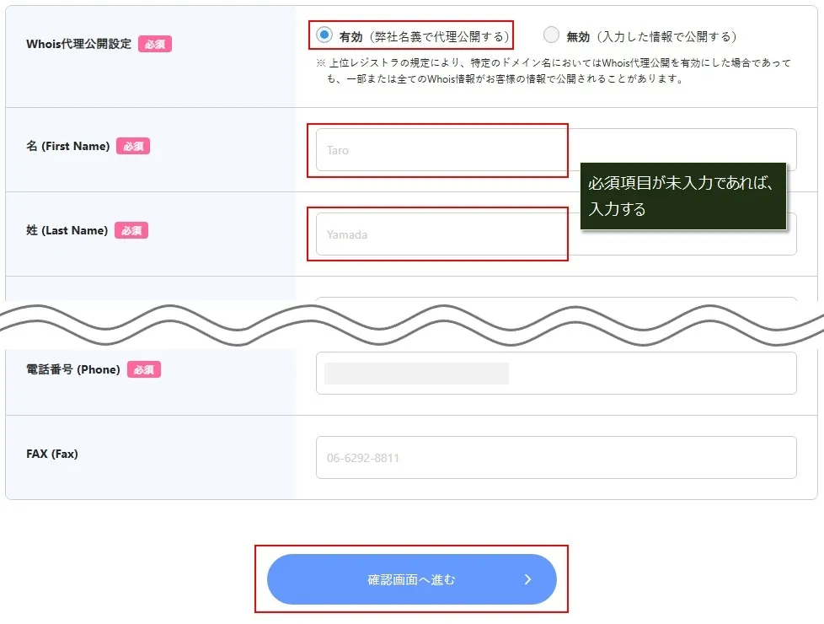Click the 必須 badge beside 姓 (Last Name)

point(131,230)
